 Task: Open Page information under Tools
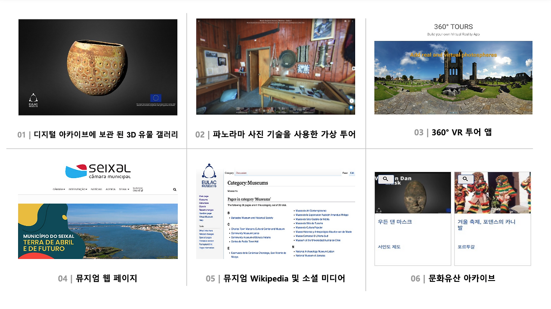pos(206,248)
